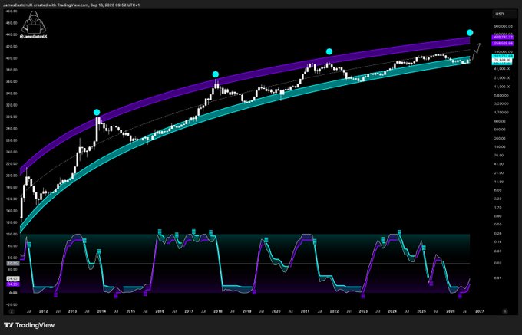The height and width of the screenshot is (335, 522).
Task: Click the '2026' label on the time axis
Action: [x=451, y=311]
